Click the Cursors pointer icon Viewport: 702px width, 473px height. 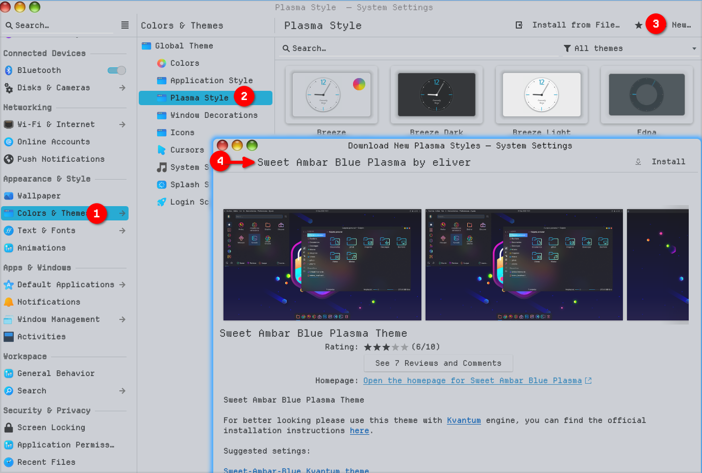(161, 150)
